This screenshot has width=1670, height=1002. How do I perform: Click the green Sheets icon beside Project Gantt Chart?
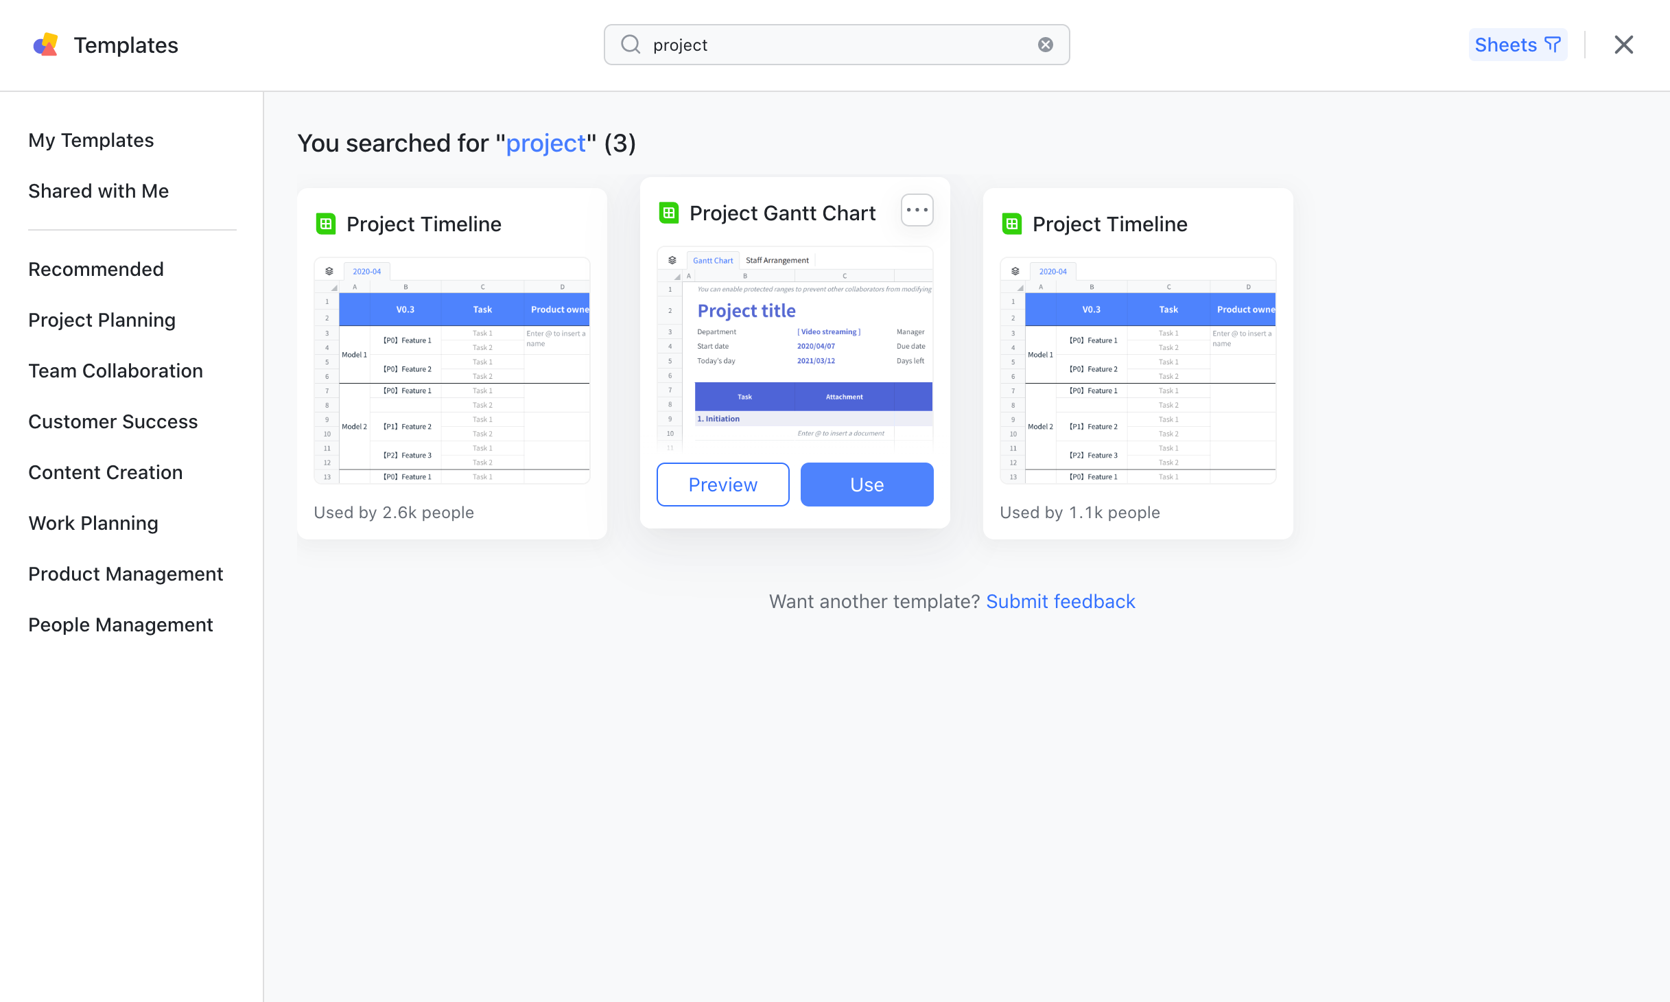(668, 213)
